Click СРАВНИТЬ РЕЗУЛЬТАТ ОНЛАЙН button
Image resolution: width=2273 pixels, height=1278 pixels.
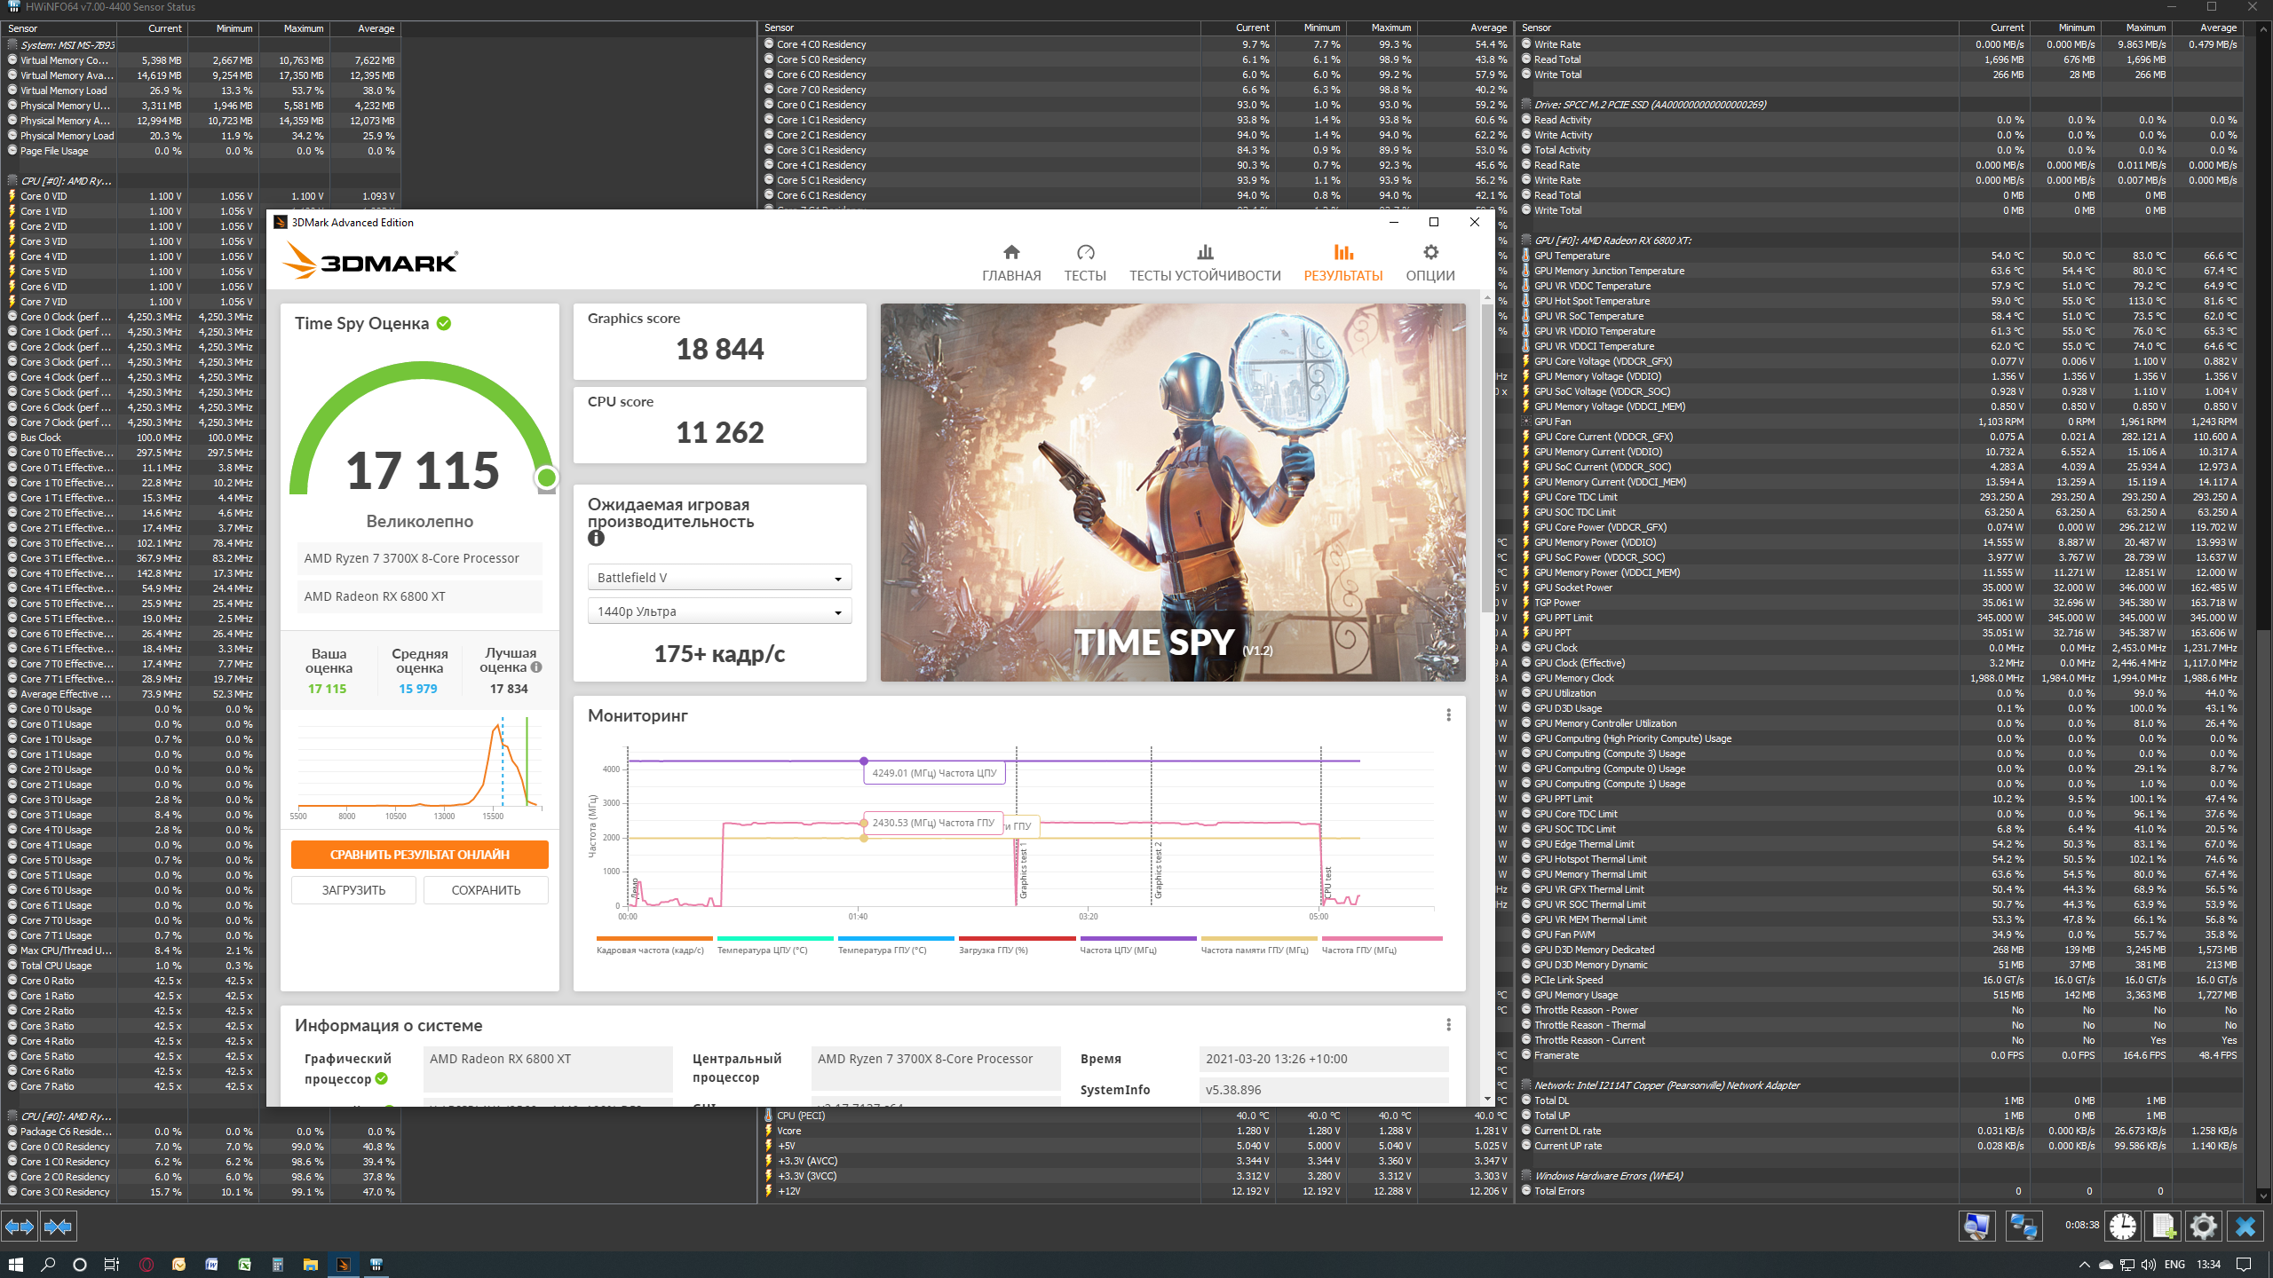click(x=420, y=855)
